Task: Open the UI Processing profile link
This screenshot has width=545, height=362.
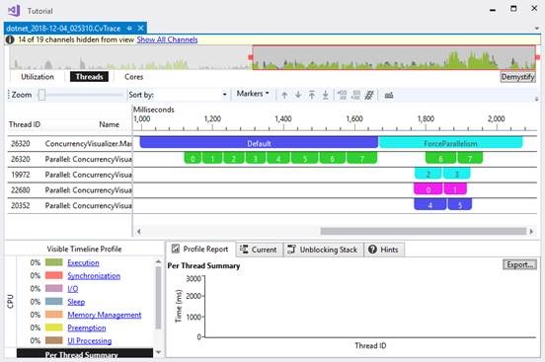Action: point(90,341)
